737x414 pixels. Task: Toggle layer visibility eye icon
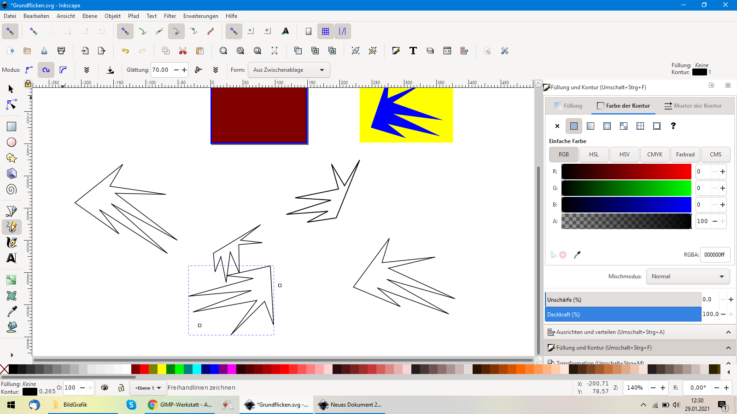[105, 388]
